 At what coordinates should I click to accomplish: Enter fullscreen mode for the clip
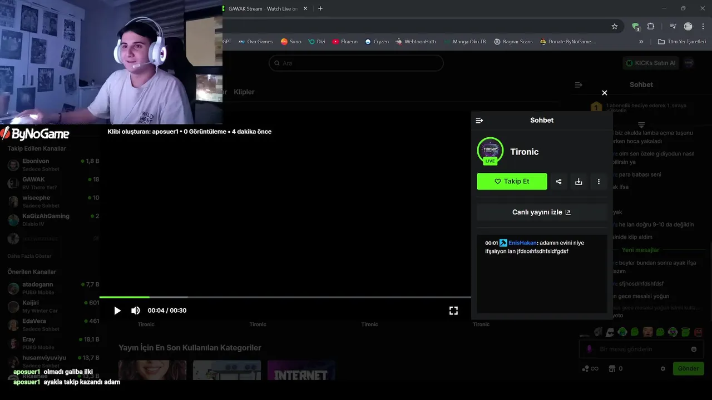[x=453, y=311]
